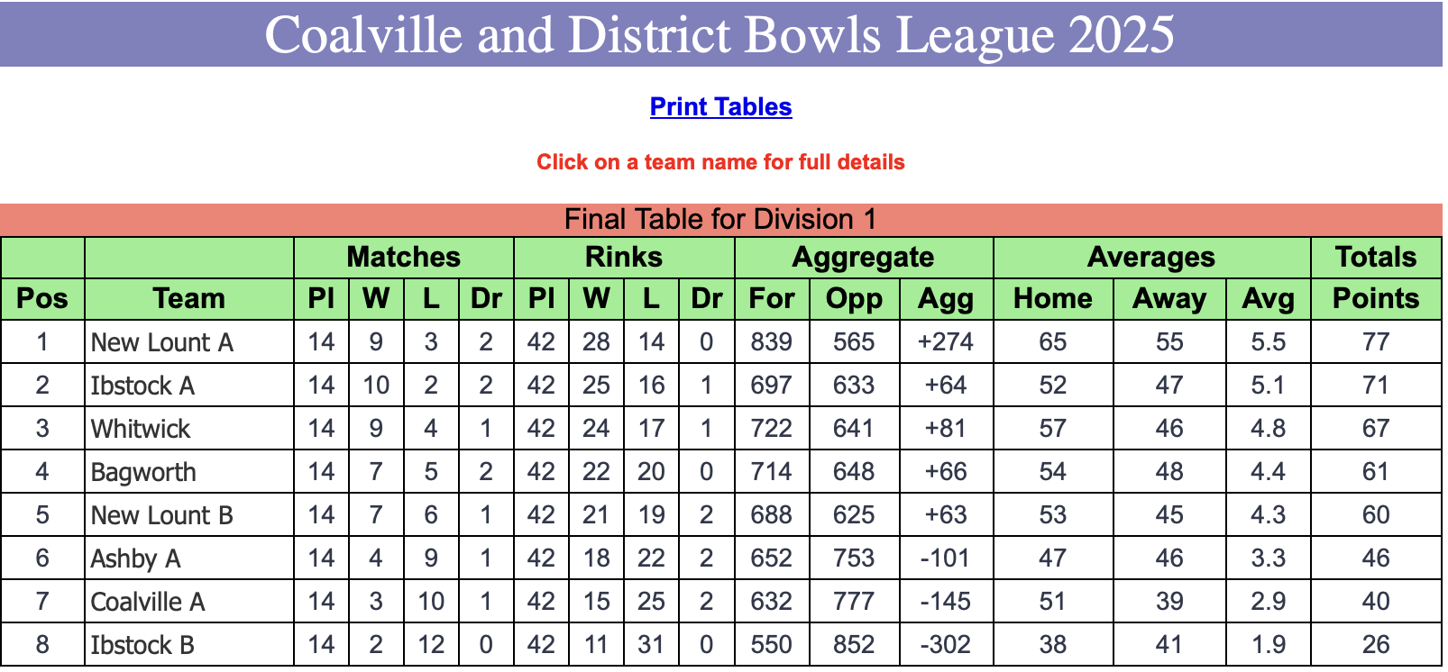
Task: View Ibstock B team details
Action: click(x=142, y=645)
